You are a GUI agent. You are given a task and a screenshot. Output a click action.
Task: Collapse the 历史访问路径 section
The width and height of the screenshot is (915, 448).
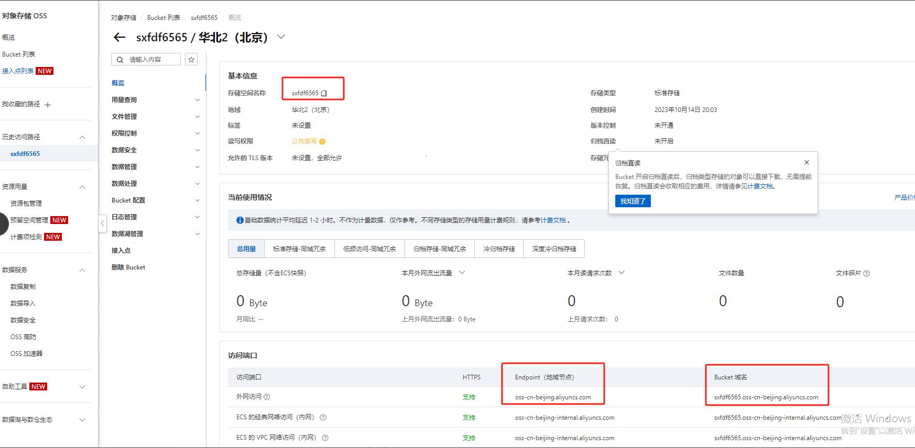[x=82, y=137]
